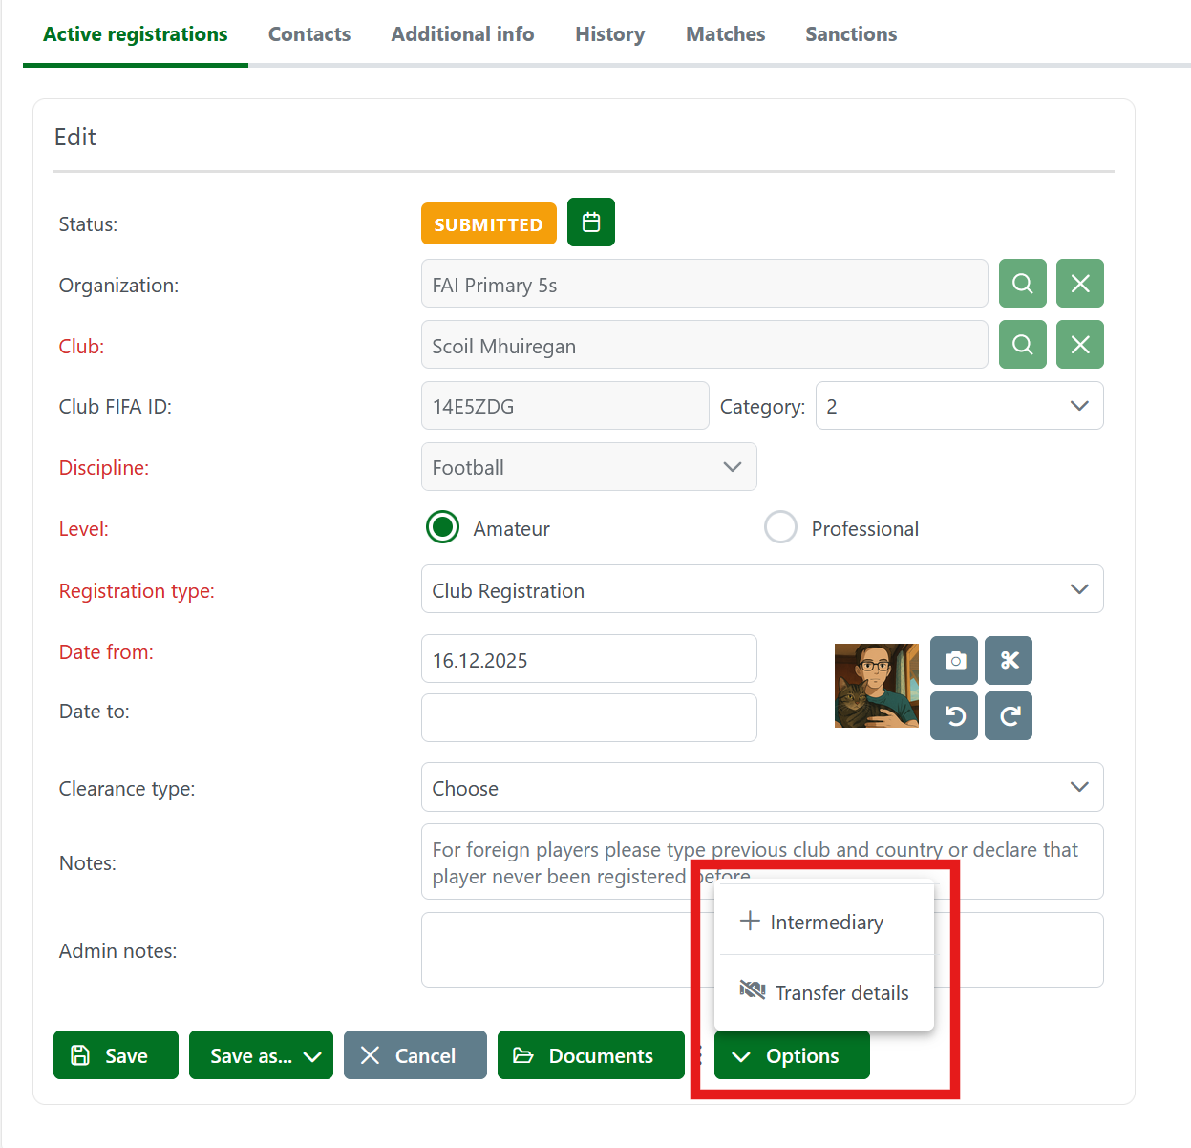Image resolution: width=1191 pixels, height=1148 pixels.
Task: Search for an Organization using magnifier icon
Action: 1022,284
